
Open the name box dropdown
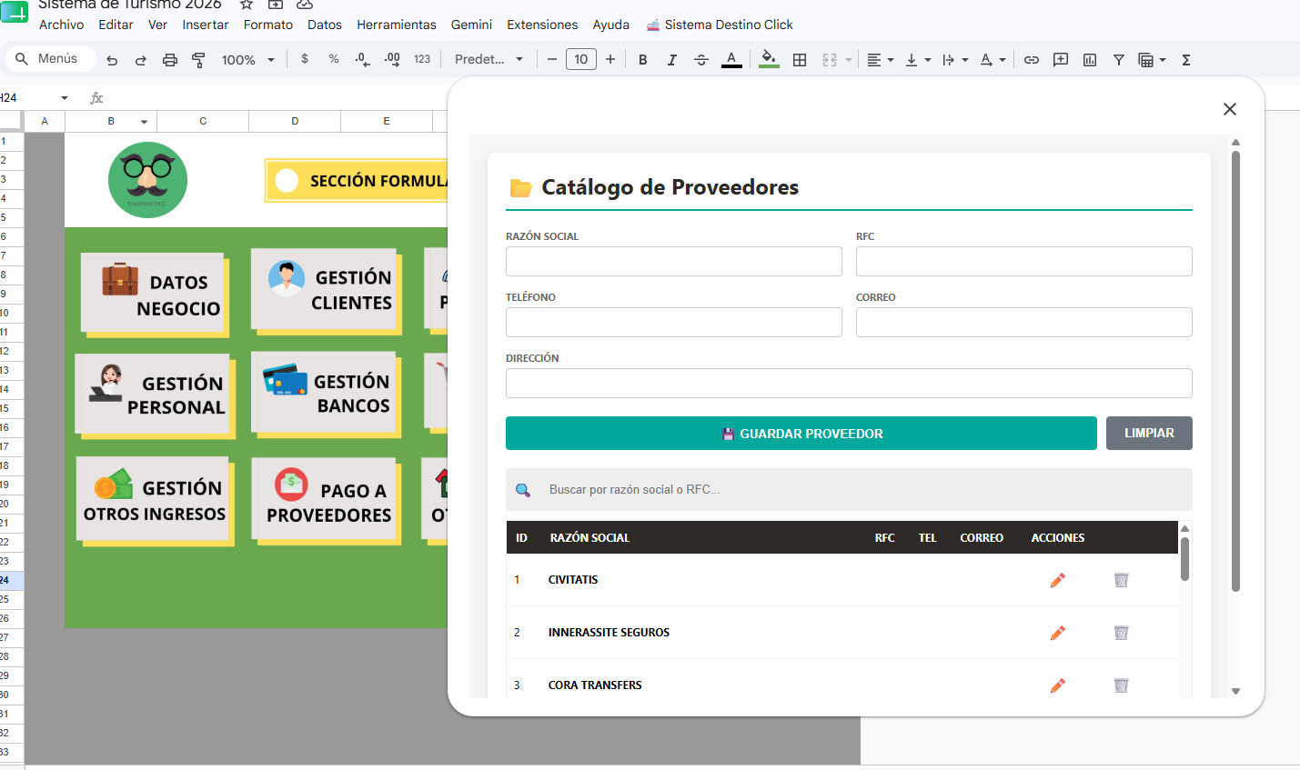click(65, 98)
